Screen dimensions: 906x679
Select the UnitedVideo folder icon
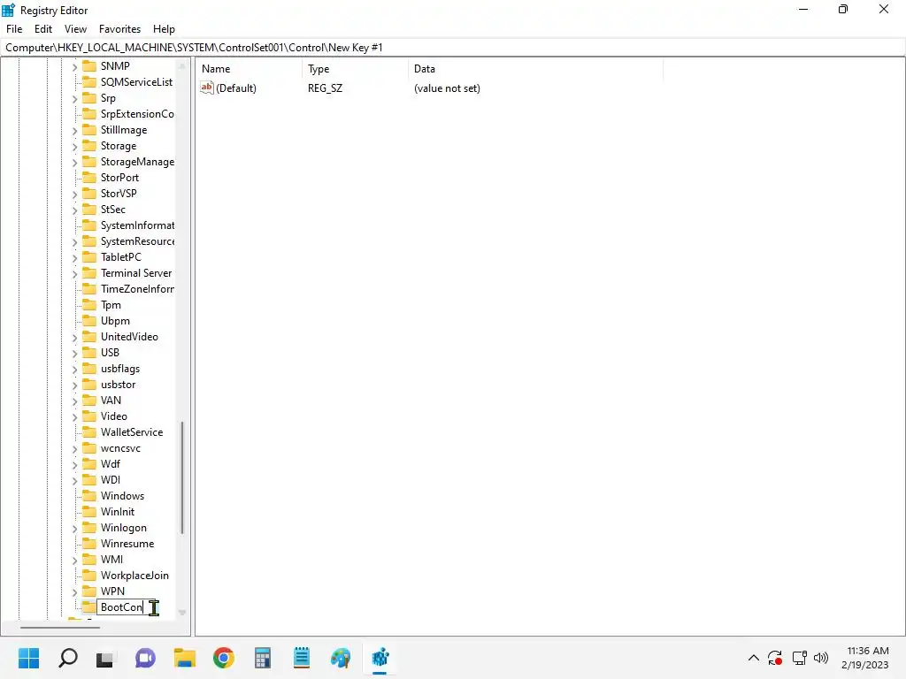click(89, 337)
